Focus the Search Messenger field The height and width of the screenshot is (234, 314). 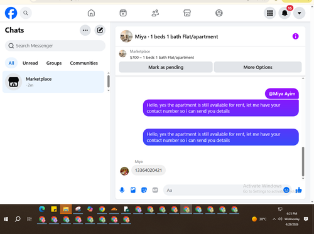[55, 46]
